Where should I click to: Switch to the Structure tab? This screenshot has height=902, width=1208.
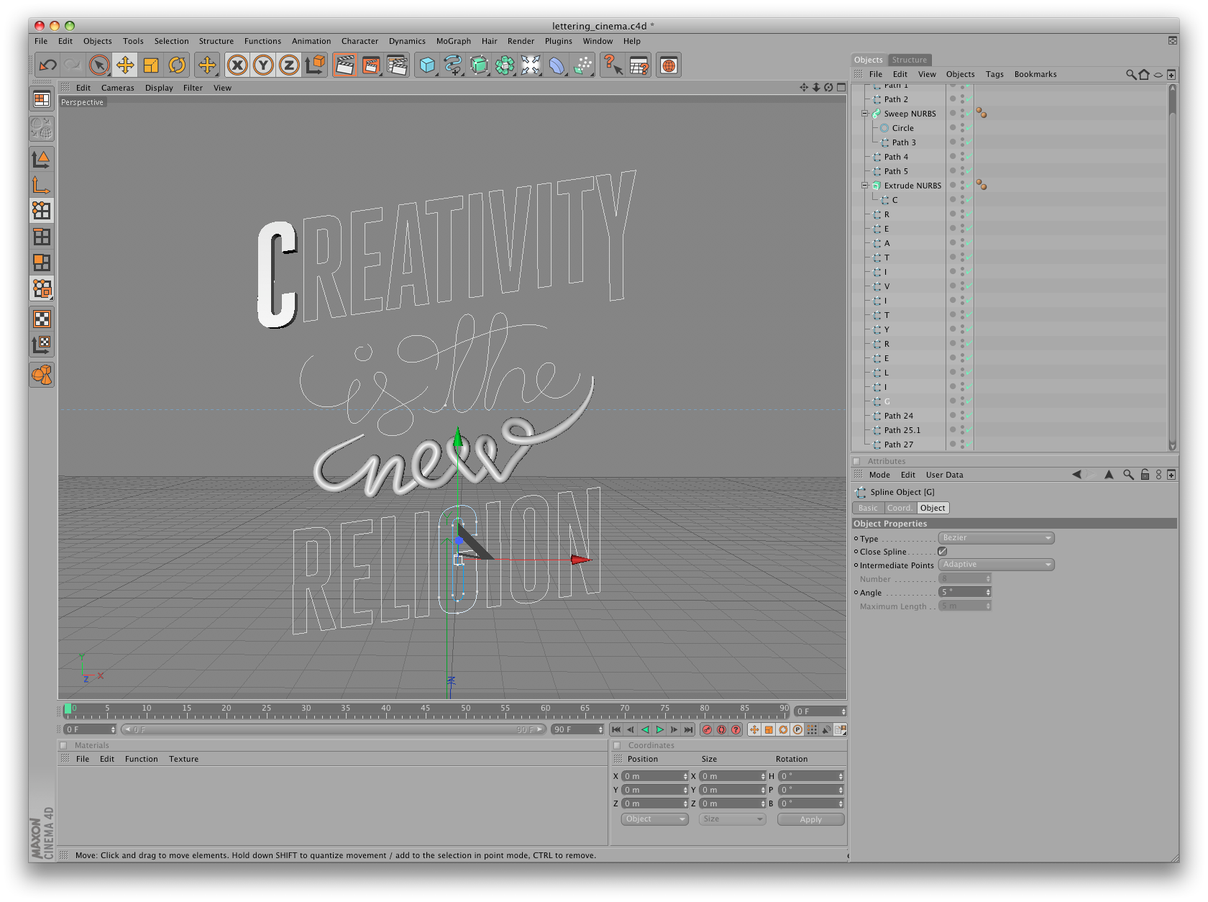[909, 60]
